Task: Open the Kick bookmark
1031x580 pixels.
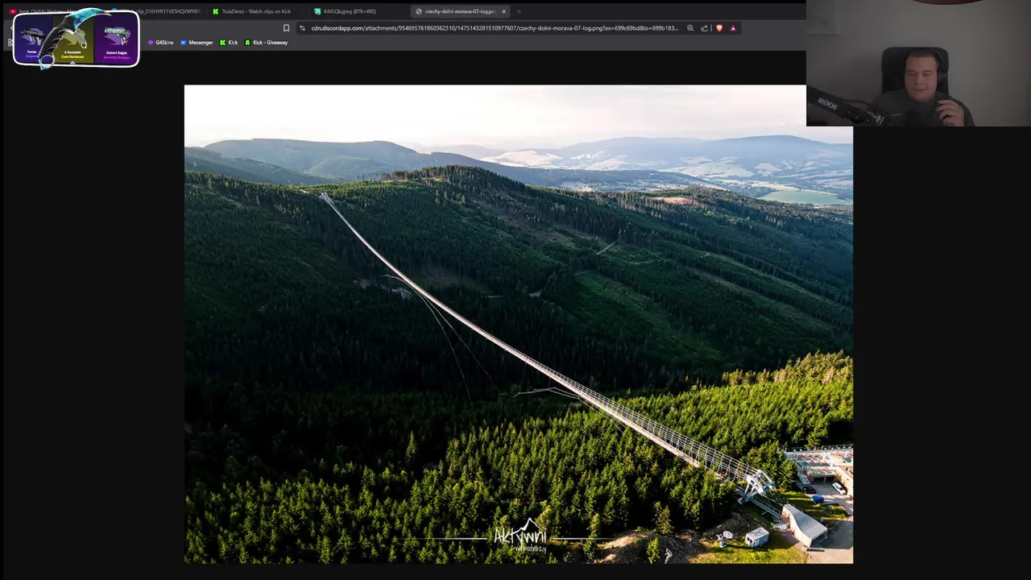Action: 230,43
